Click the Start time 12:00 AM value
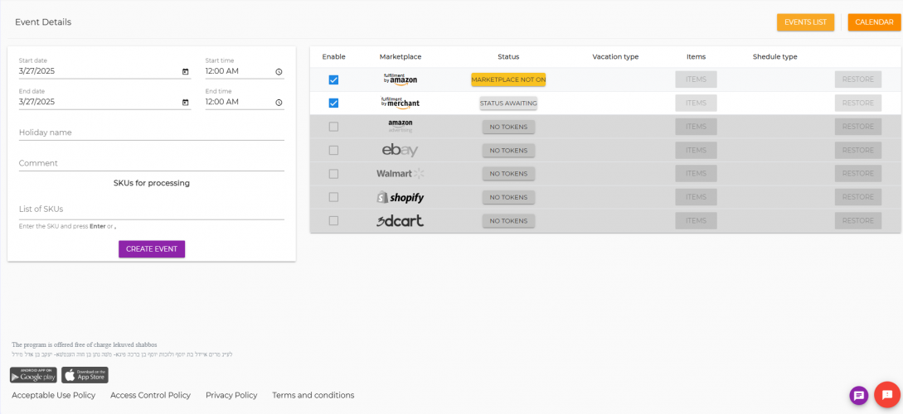Screen dimensions: 903x414 click(221, 71)
